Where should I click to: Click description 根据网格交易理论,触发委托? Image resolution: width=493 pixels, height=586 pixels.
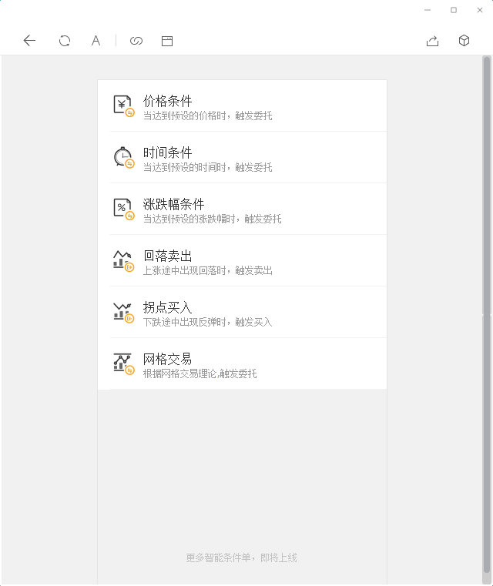point(200,373)
